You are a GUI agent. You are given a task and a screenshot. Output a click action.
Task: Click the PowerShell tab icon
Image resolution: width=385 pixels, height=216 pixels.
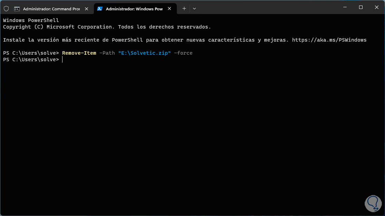(x=100, y=9)
